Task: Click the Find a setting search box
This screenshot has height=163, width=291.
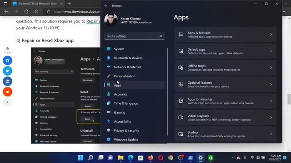Action: [135, 36]
